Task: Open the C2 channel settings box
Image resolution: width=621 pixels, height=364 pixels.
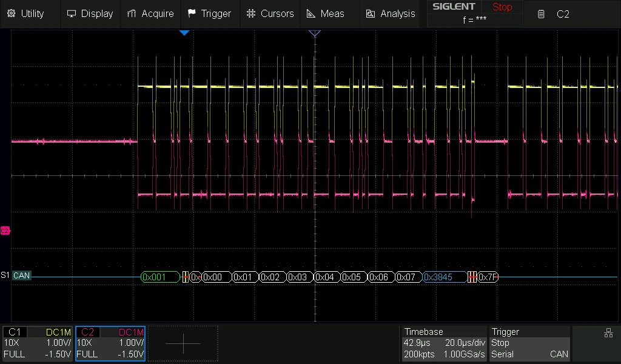Action: tap(110, 343)
